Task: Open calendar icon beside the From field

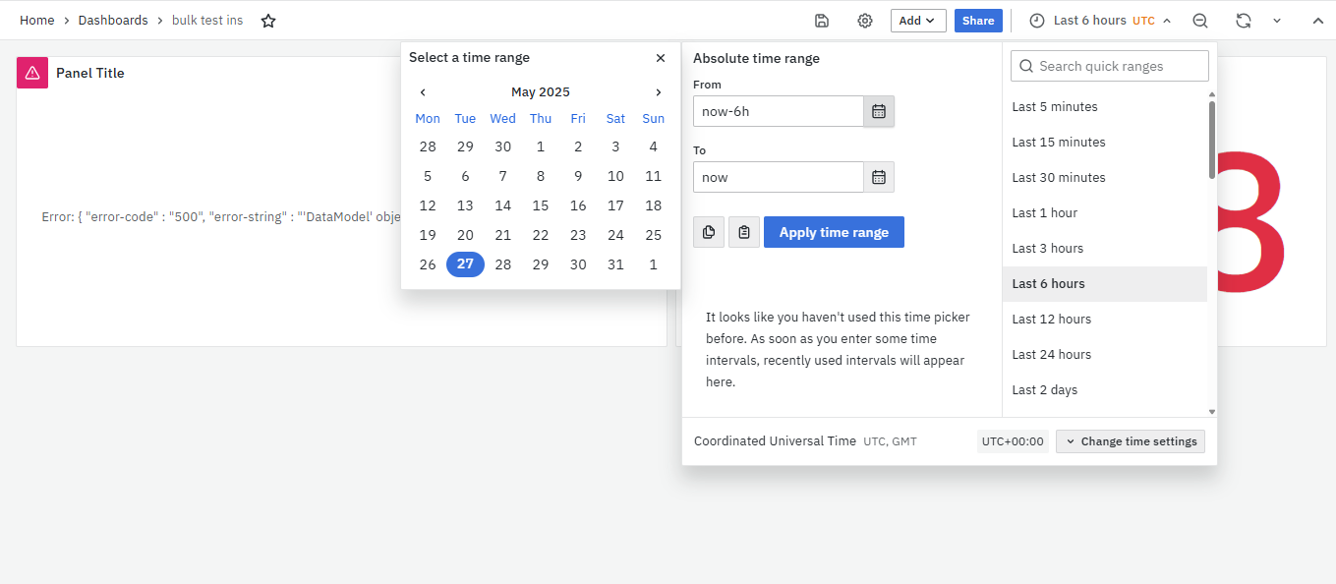Action: (879, 111)
